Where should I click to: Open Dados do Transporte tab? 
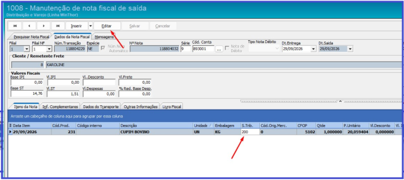pos(101,106)
